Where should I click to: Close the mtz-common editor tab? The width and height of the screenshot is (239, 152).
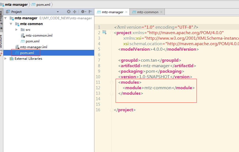161,12
